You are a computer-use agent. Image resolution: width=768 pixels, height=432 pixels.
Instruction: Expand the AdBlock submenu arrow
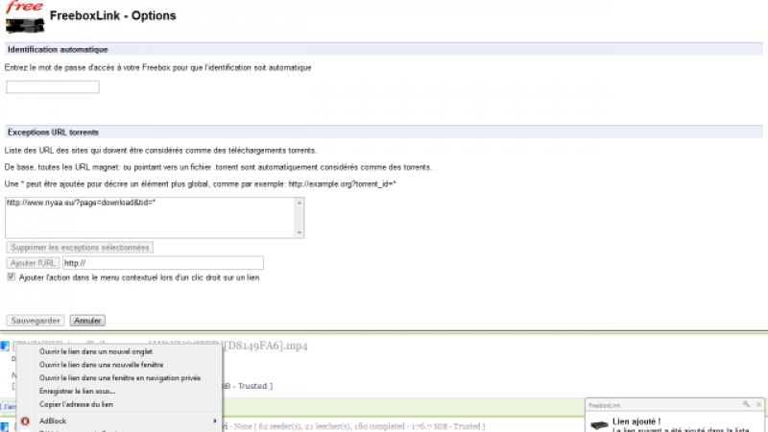[x=214, y=420]
